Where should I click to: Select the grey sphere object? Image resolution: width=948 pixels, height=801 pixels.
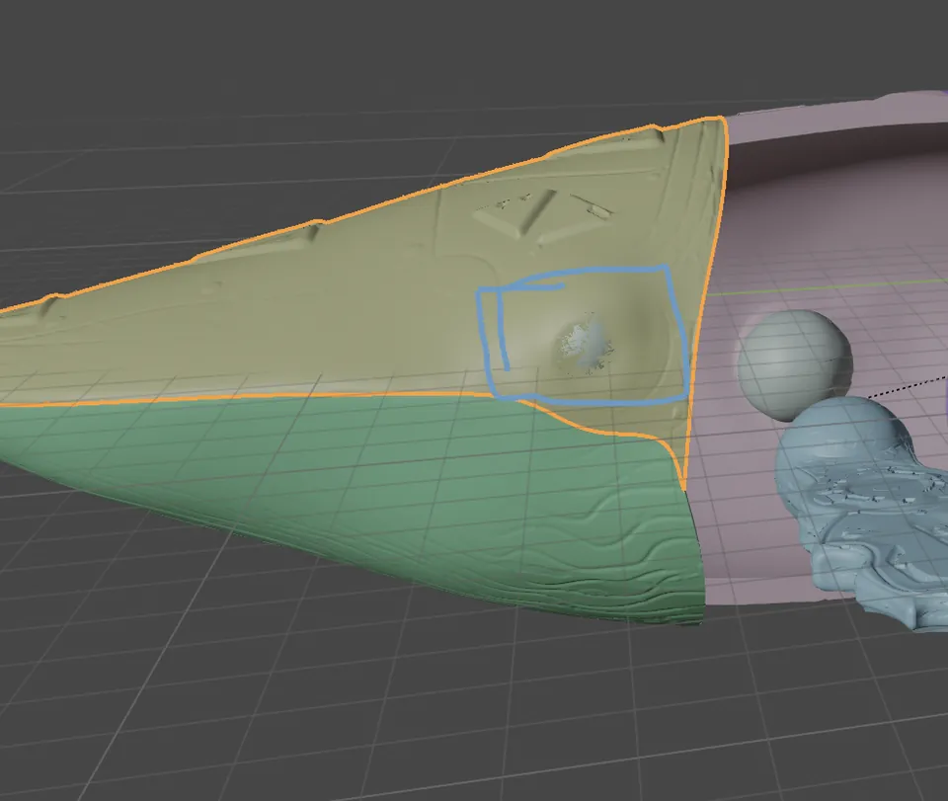point(794,363)
